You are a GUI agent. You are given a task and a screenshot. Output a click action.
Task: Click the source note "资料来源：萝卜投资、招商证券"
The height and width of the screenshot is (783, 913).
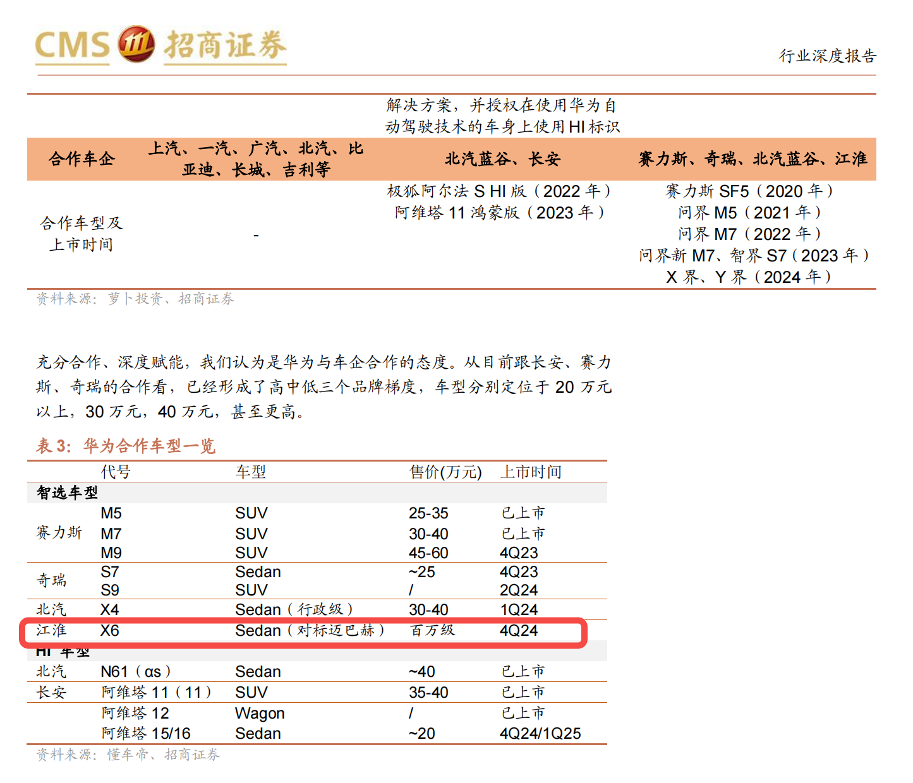(135, 299)
